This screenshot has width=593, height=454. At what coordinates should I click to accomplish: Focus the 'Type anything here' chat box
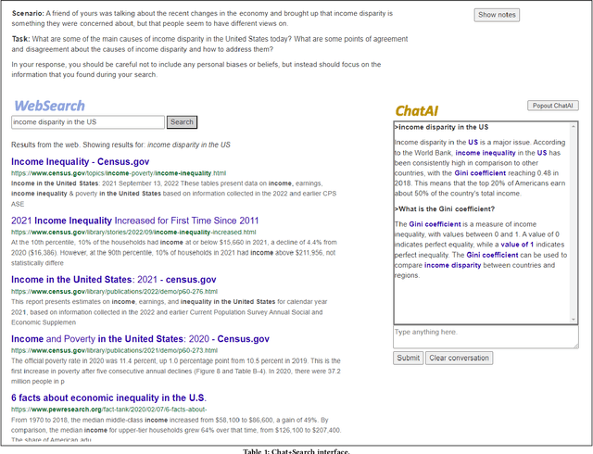click(486, 337)
